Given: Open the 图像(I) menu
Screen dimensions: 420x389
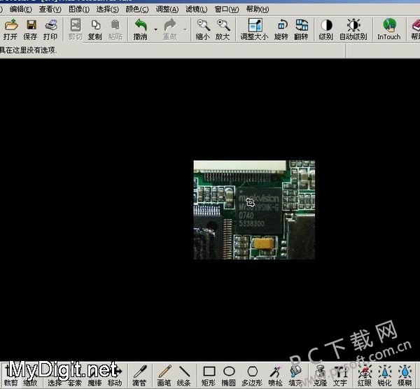Looking at the screenshot, I should (x=79, y=9).
